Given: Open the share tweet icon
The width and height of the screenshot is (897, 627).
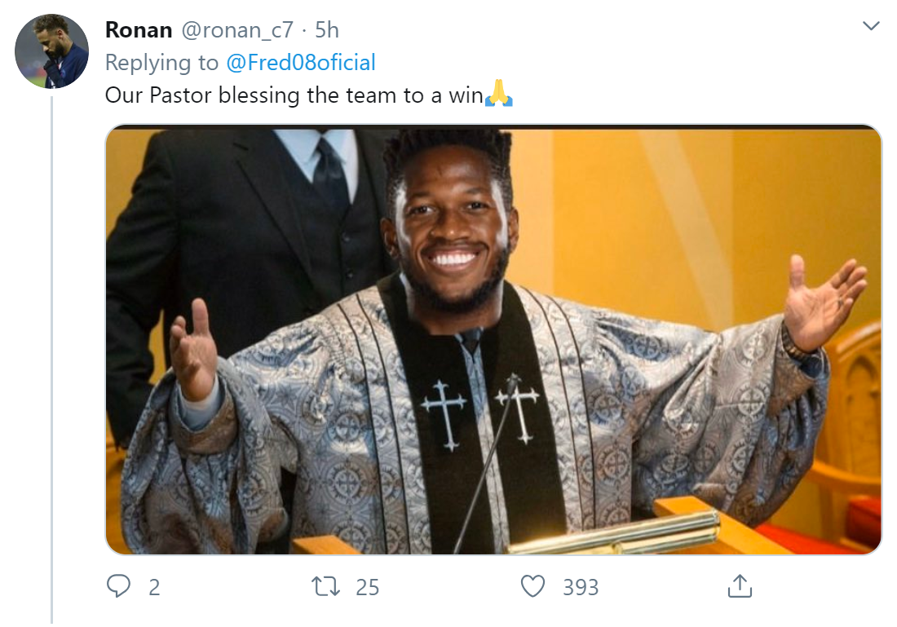Looking at the screenshot, I should pyautogui.click(x=738, y=585).
